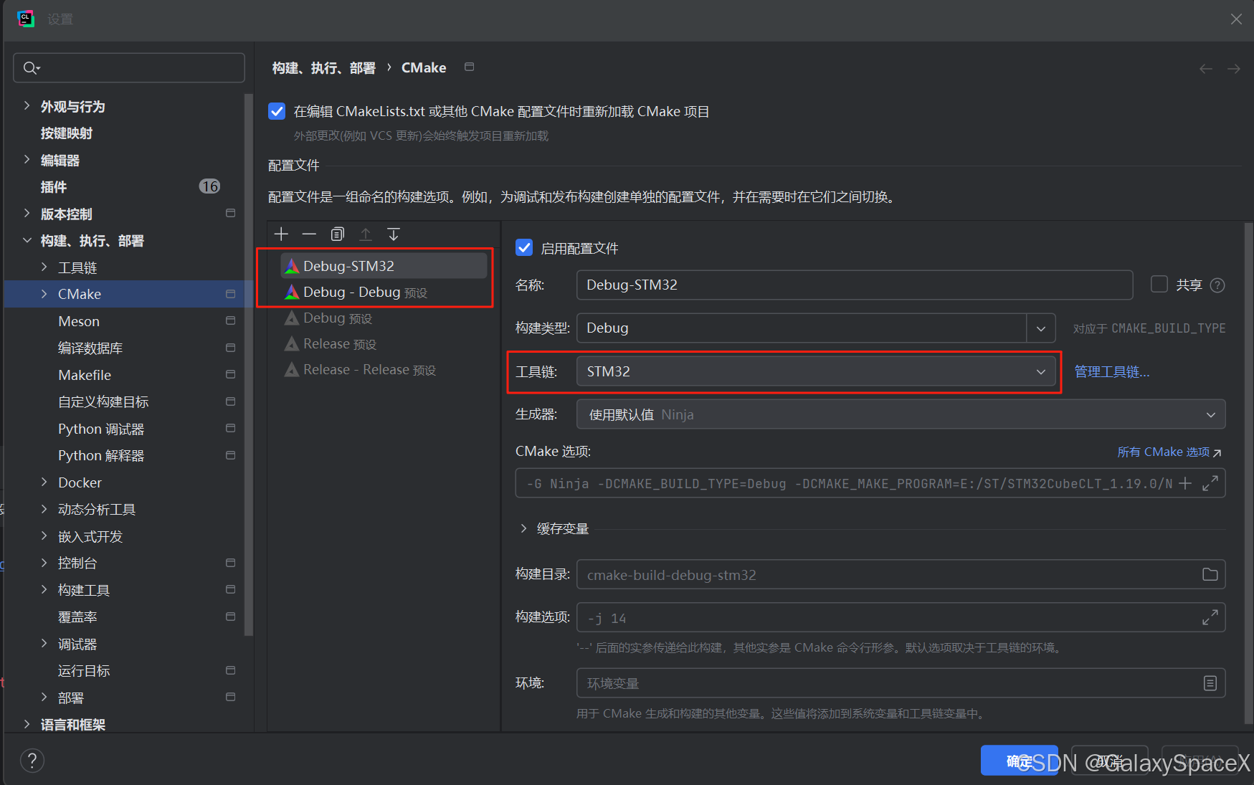The width and height of the screenshot is (1254, 785).
Task: Open folder browser for 构建目录
Action: (1210, 574)
